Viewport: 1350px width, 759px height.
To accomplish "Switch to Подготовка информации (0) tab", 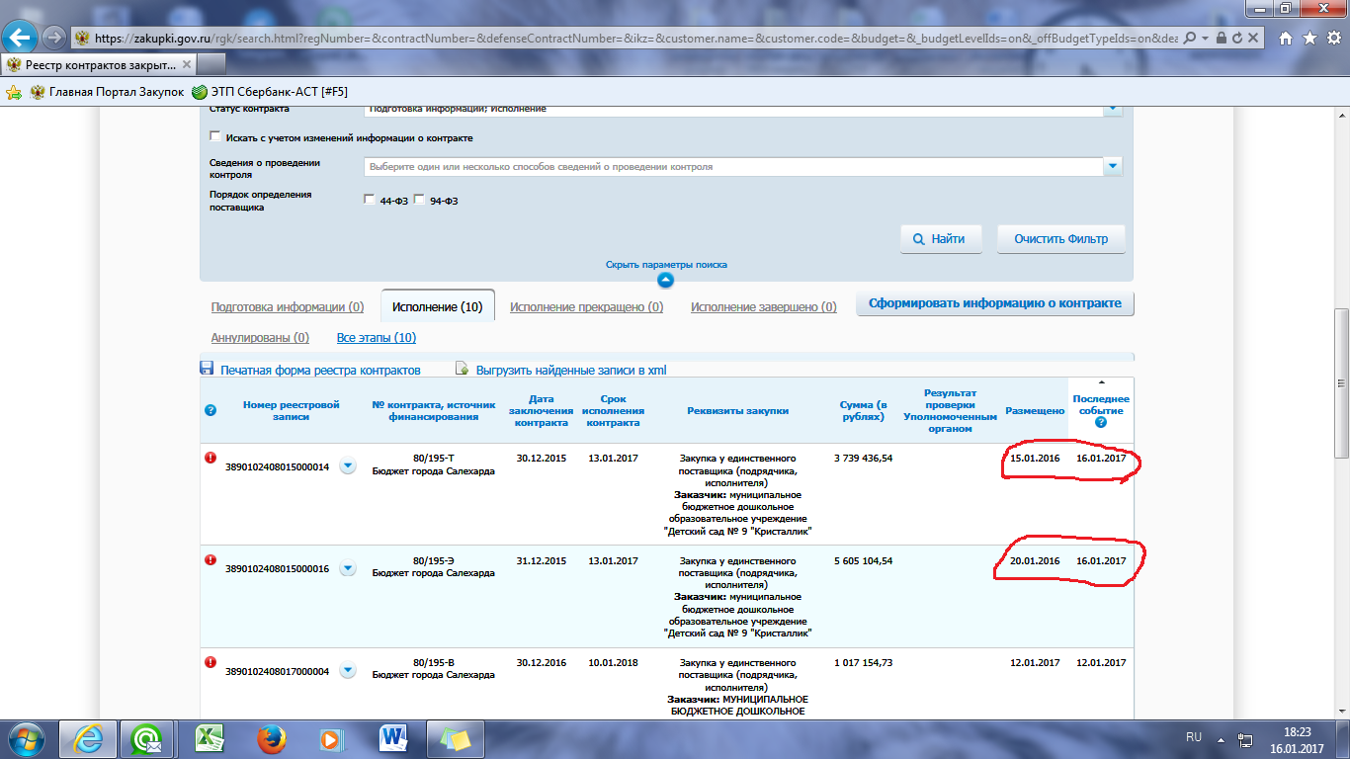I will tap(288, 307).
